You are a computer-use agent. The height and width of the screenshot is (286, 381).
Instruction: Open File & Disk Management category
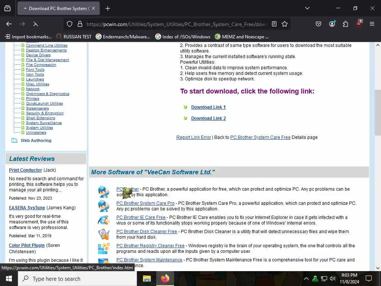[x=47, y=60]
